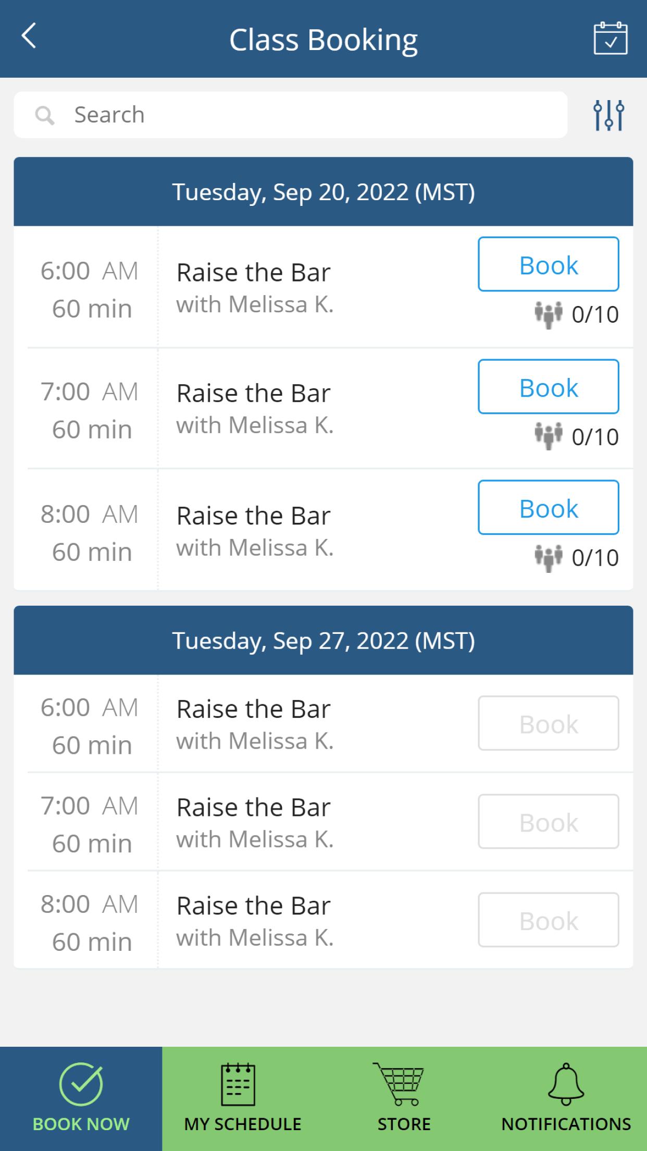The width and height of the screenshot is (647, 1151).
Task: Open the filter sliders icon
Action: click(608, 115)
